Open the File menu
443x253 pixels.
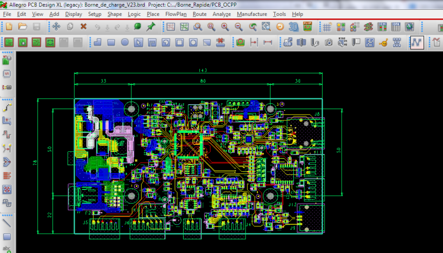tap(7, 14)
